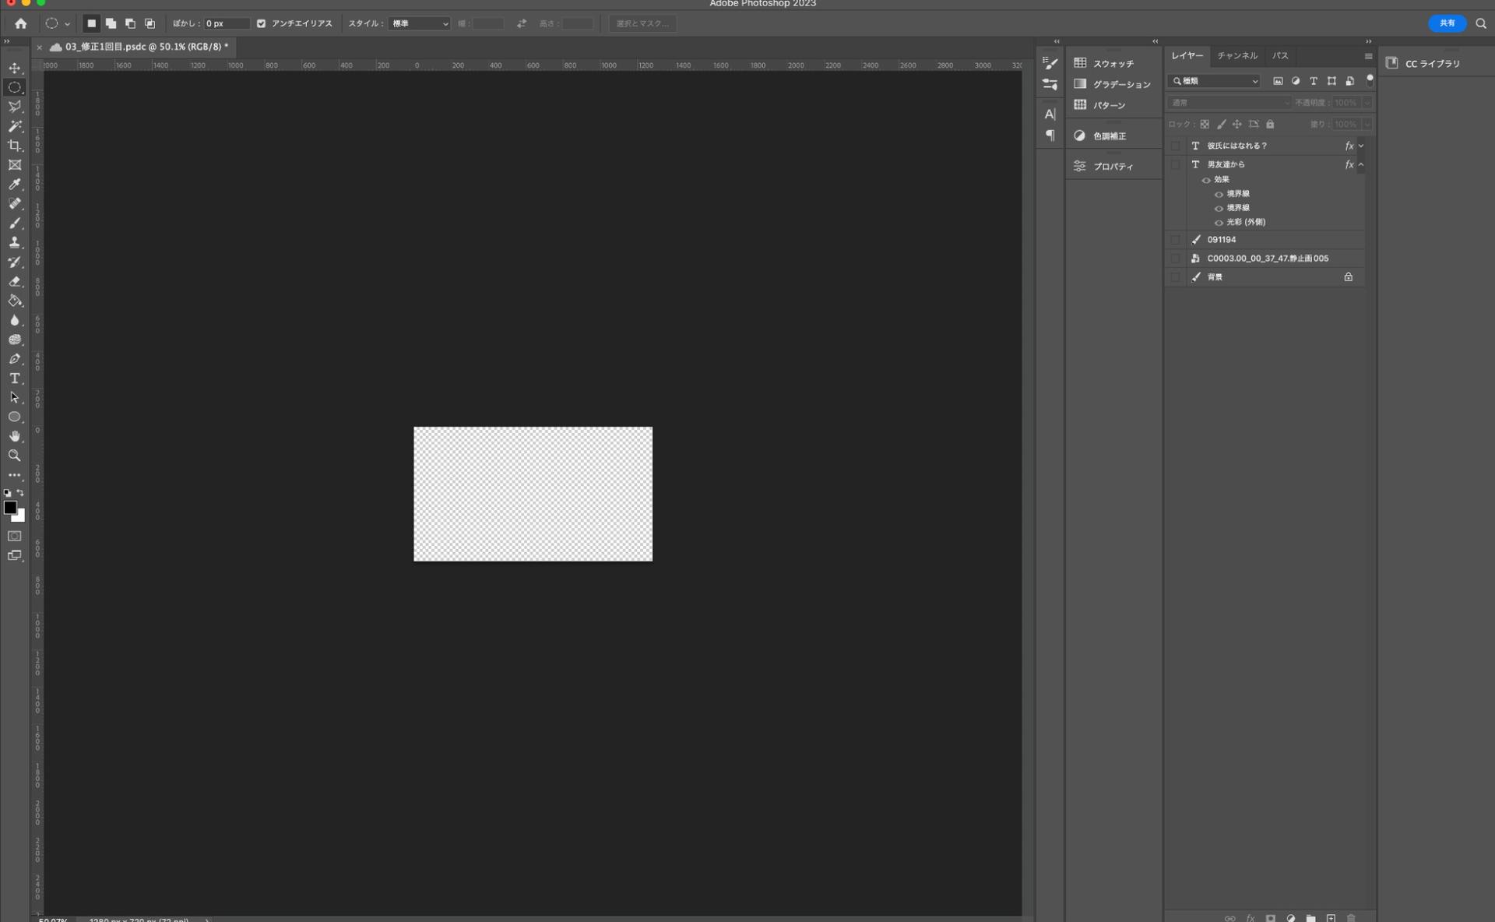Select the Crop tool
The image size is (1495, 922).
click(15, 146)
